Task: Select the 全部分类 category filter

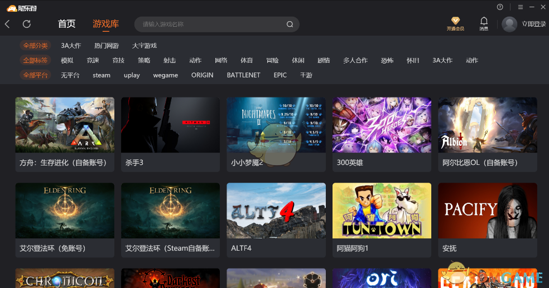Action: click(x=35, y=46)
